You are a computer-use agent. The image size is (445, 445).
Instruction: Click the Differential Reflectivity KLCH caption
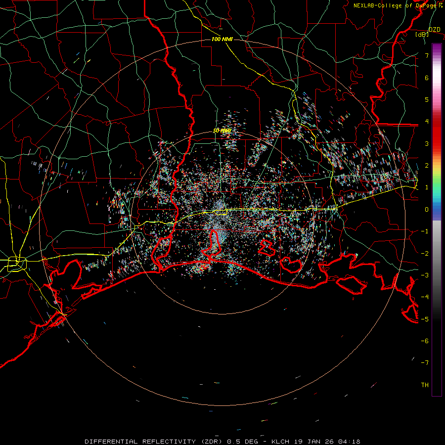pyautogui.click(x=222, y=442)
